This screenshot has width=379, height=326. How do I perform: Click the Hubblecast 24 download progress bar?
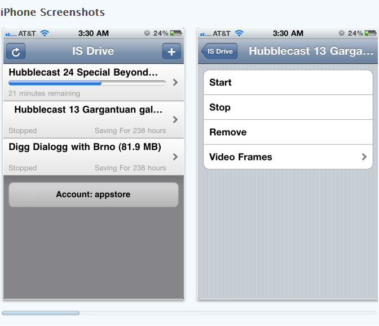point(87,83)
